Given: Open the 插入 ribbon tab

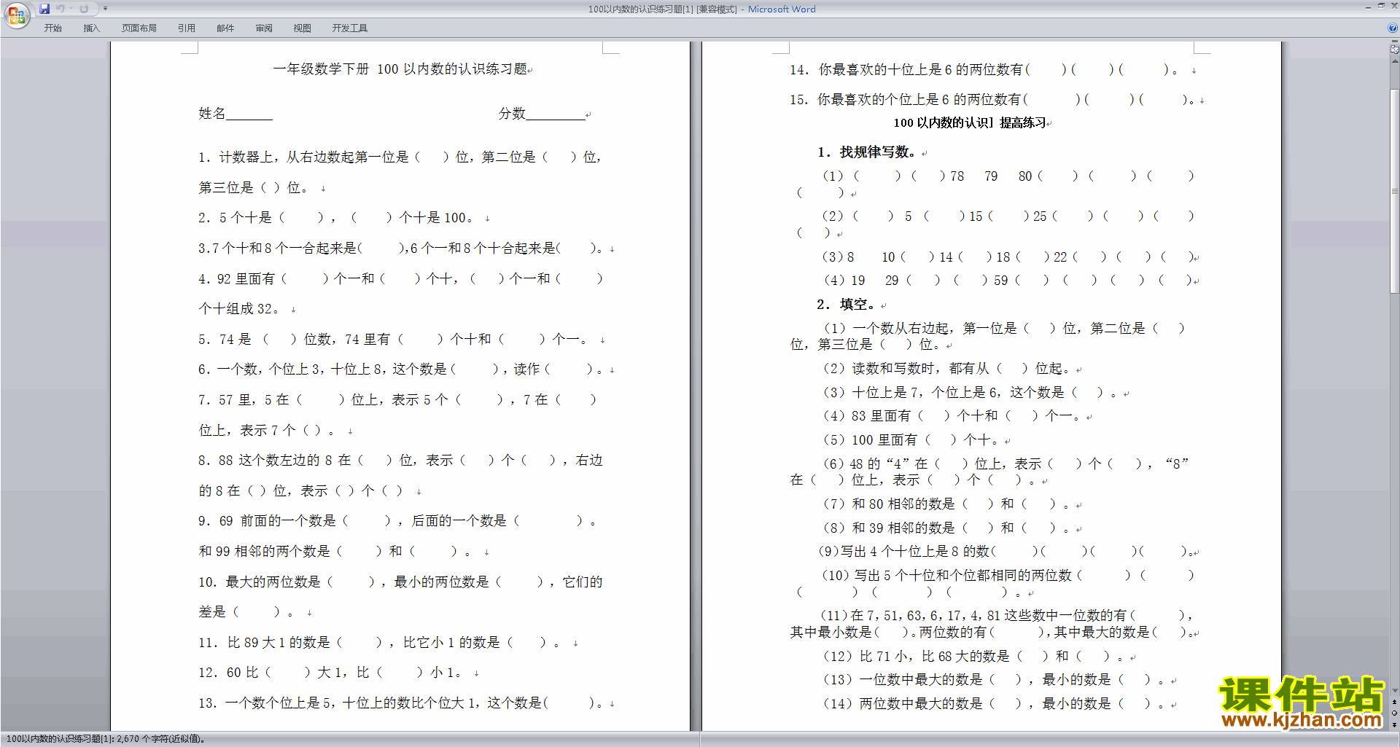Looking at the screenshot, I should point(91,28).
